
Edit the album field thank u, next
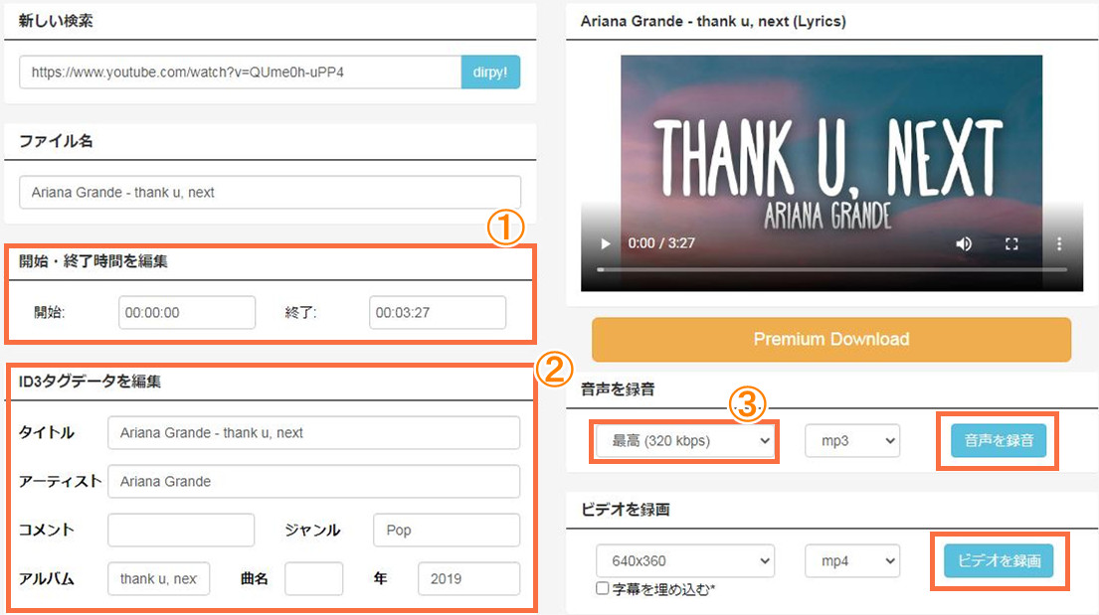[158, 578]
